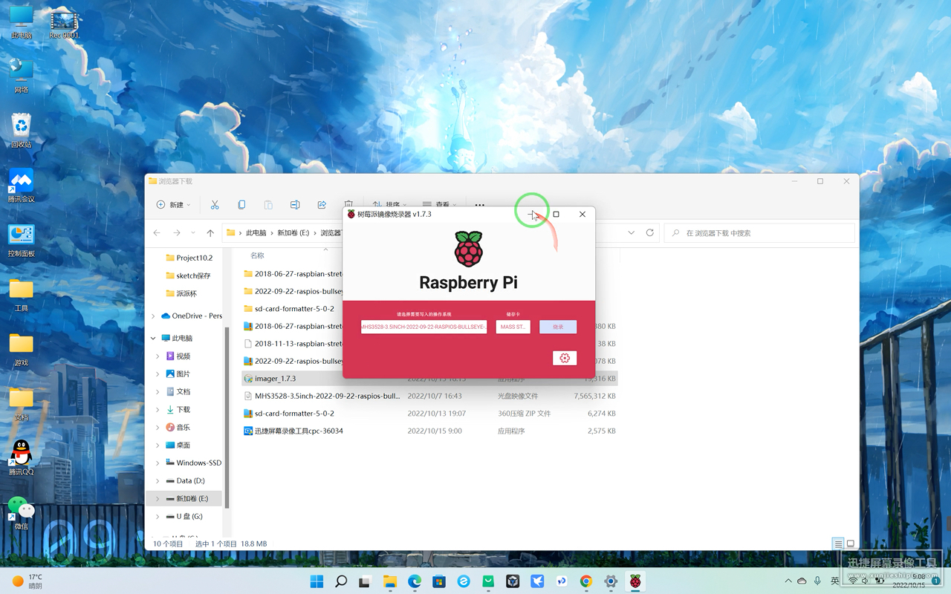Expand the OneDrive - Pers tree node

pos(154,316)
